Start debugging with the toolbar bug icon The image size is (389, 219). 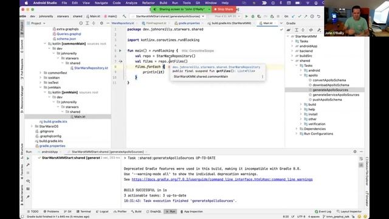point(253,16)
